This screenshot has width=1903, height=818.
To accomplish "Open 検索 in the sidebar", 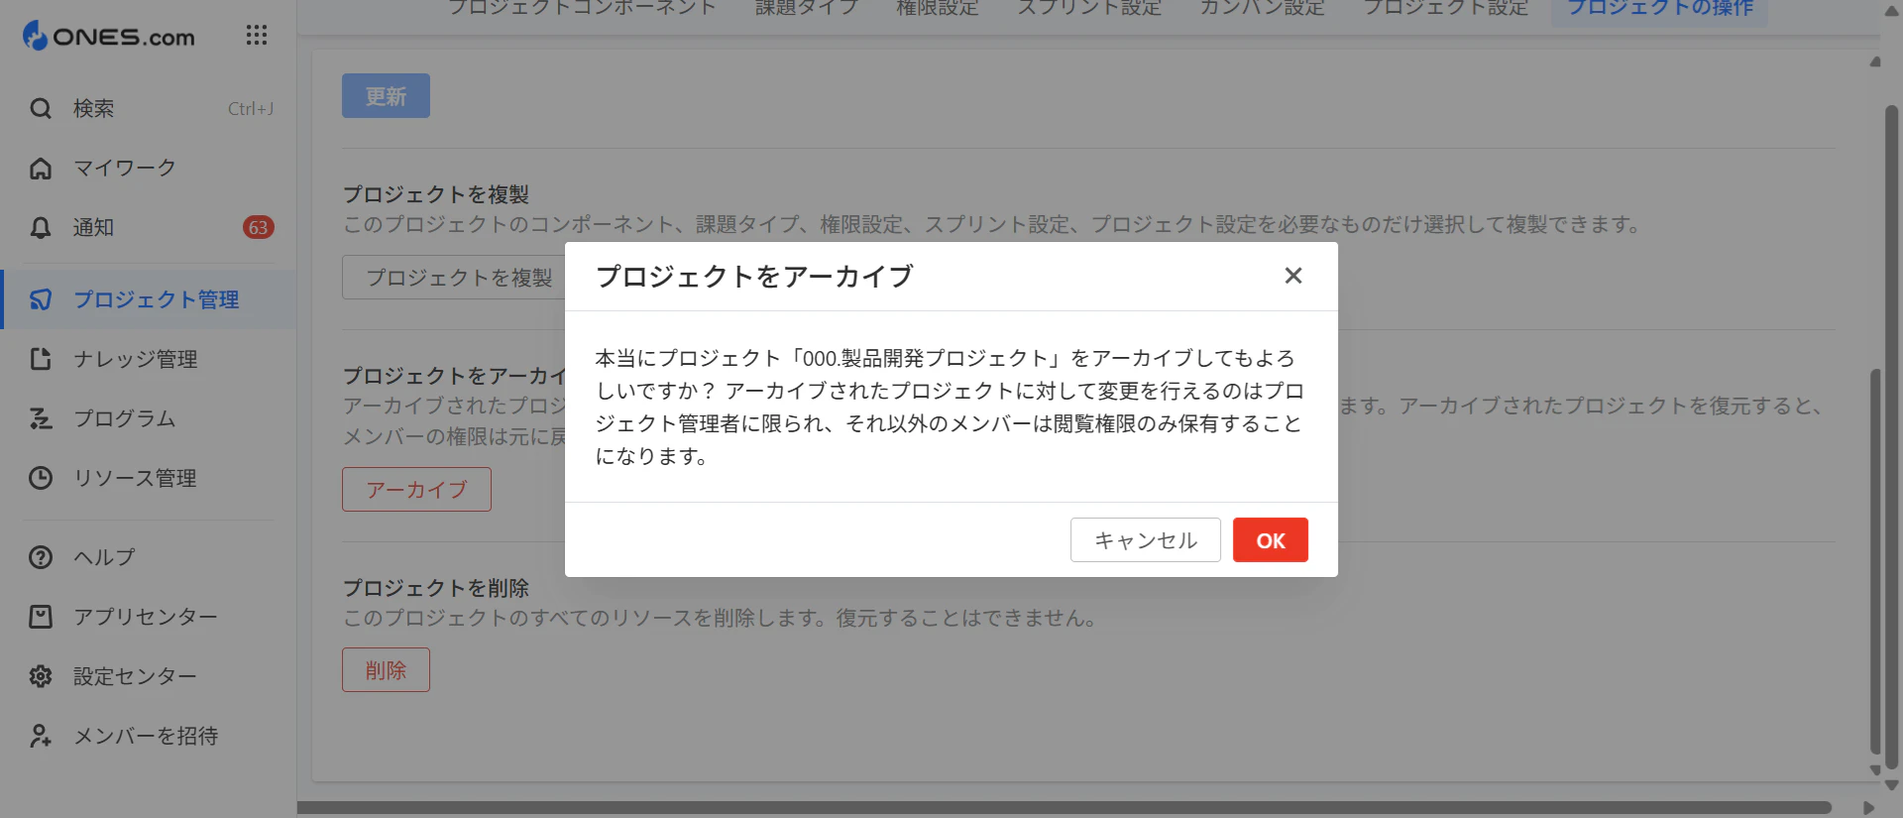I will pos(149,108).
